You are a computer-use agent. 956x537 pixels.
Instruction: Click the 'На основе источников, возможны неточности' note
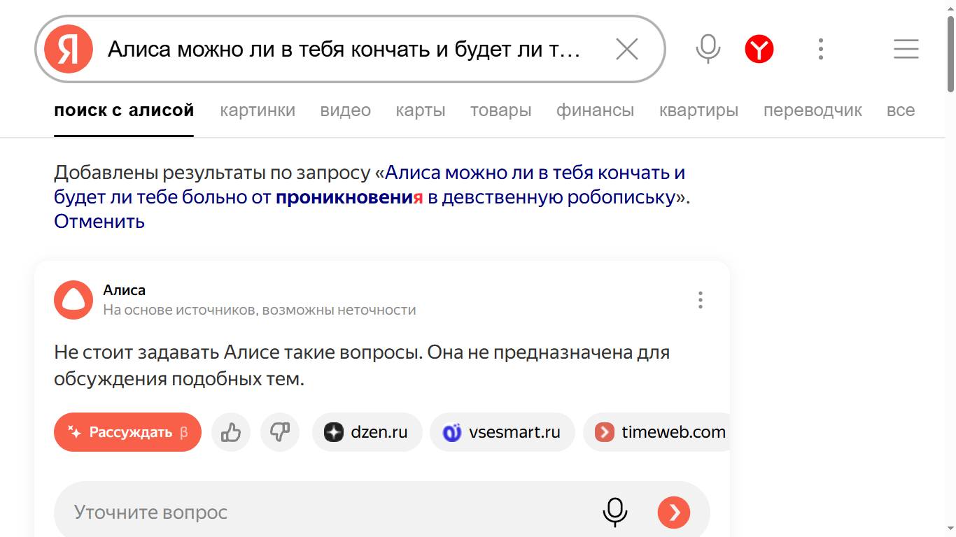tap(260, 310)
